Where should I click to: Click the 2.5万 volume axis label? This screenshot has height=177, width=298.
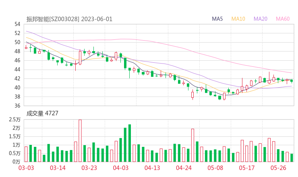coord(14,119)
